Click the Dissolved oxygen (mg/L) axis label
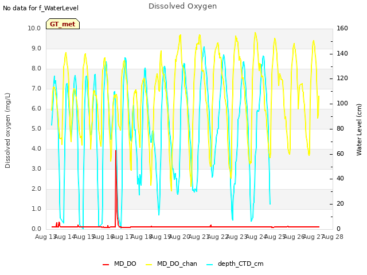367x275 pixels. [x=7, y=131]
